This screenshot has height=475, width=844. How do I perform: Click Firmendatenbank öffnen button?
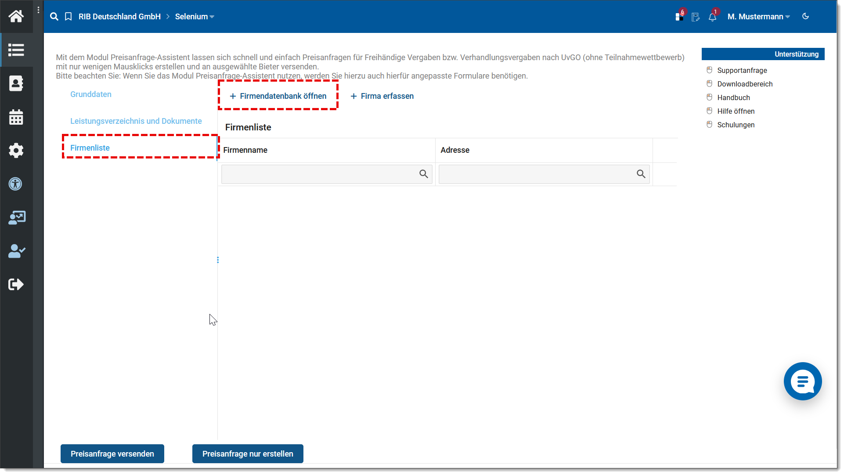278,96
